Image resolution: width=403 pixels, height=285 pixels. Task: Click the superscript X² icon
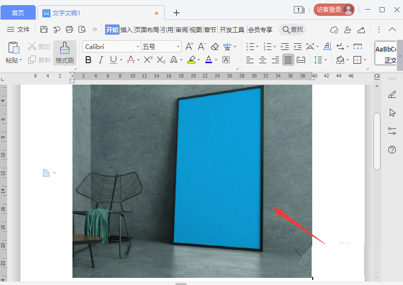coord(148,60)
